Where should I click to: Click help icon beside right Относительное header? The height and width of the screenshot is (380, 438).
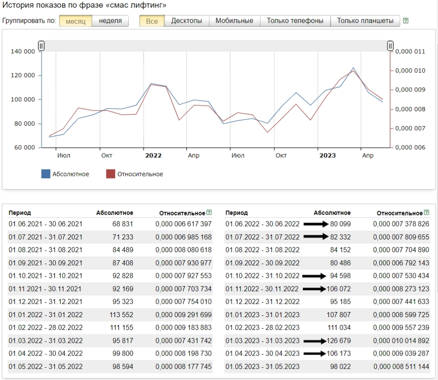click(426, 212)
